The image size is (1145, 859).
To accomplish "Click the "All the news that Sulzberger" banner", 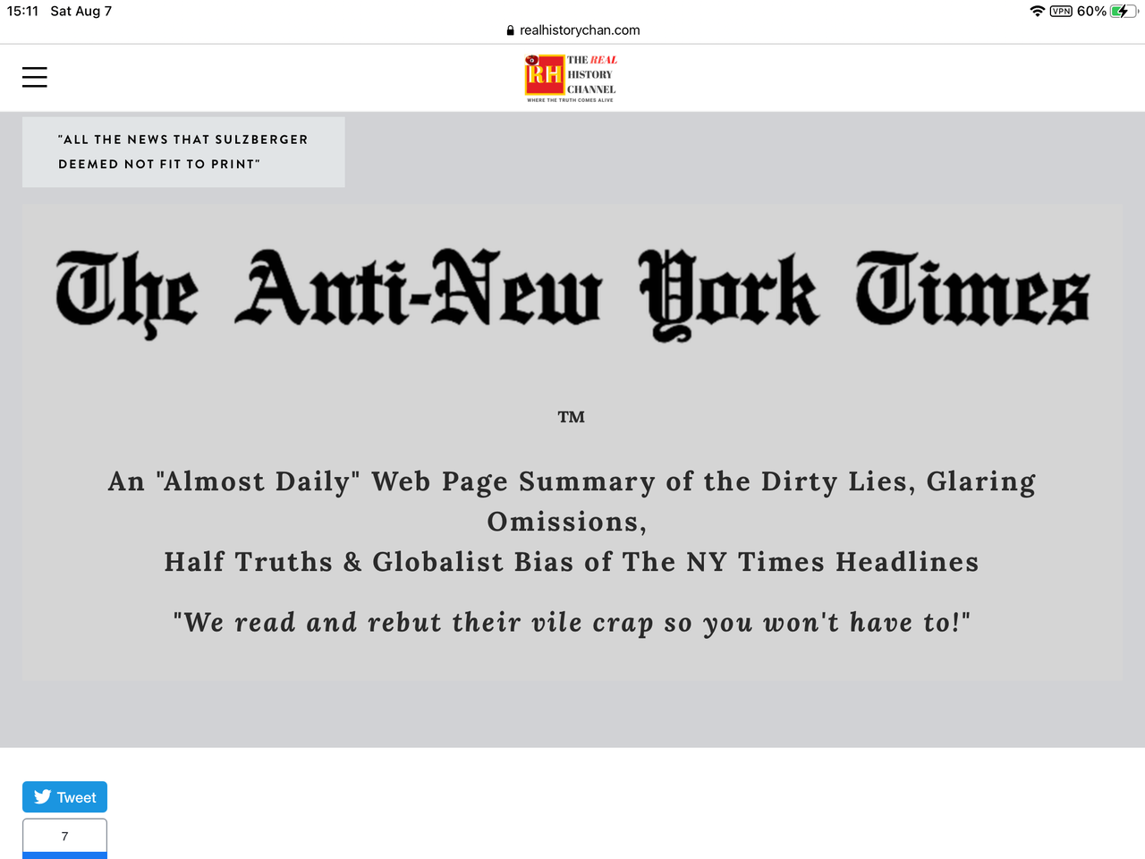I will [x=183, y=152].
